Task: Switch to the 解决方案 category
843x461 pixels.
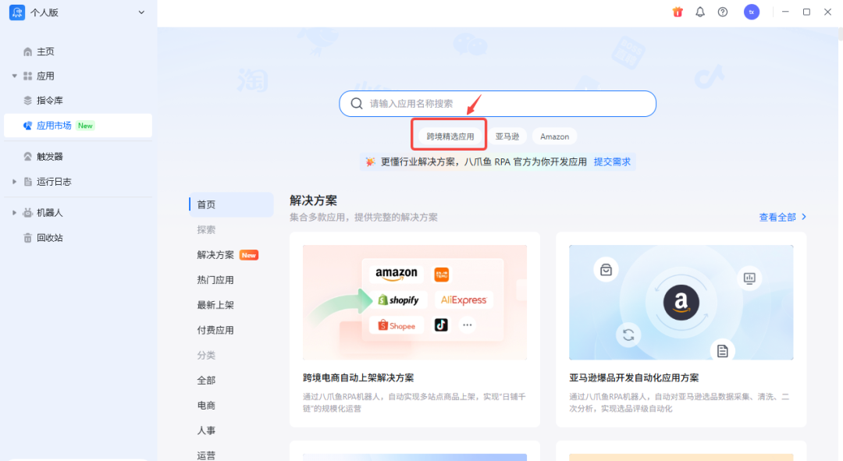Action: pos(216,254)
